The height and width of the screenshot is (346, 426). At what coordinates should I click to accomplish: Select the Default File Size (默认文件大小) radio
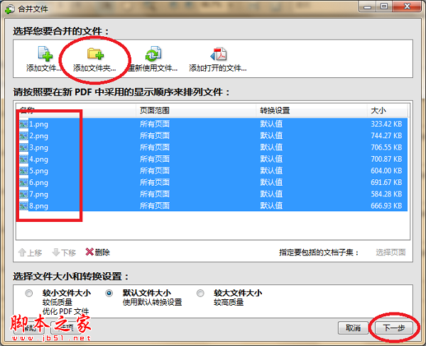click(x=109, y=294)
